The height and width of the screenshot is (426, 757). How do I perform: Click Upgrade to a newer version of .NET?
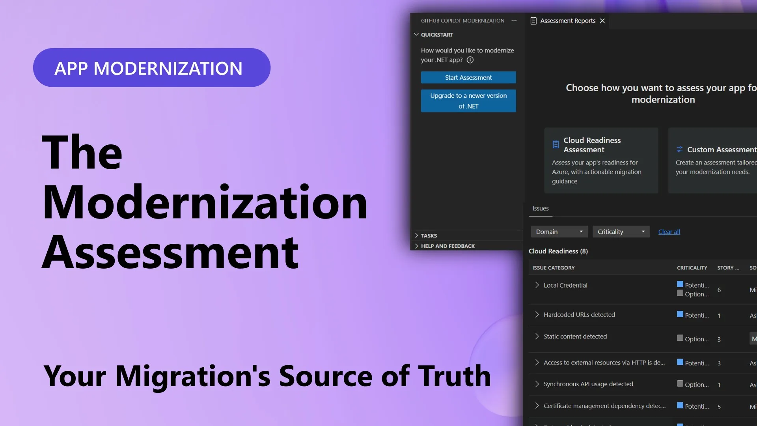(x=468, y=101)
